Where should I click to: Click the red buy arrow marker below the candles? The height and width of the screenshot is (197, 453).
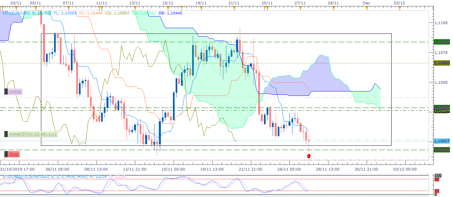click(x=309, y=155)
